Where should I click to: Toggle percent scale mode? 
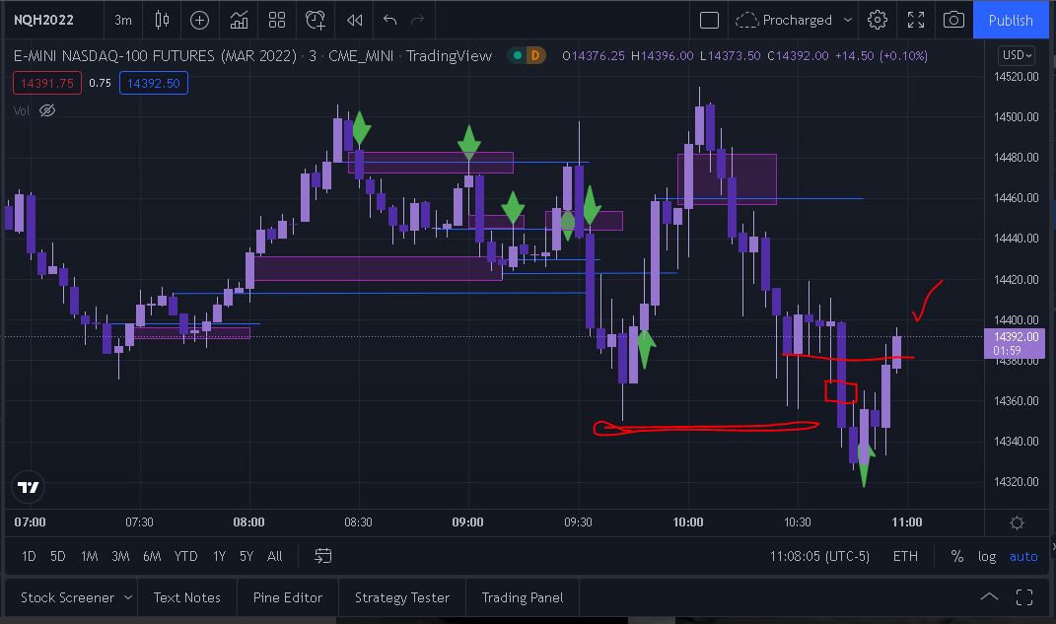click(x=957, y=556)
